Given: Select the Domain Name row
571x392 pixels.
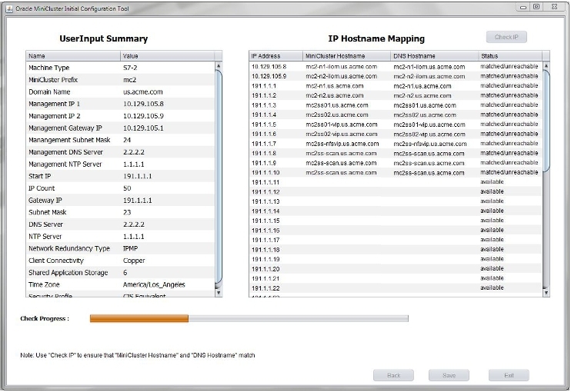Looking at the screenshot, I should point(121,91).
